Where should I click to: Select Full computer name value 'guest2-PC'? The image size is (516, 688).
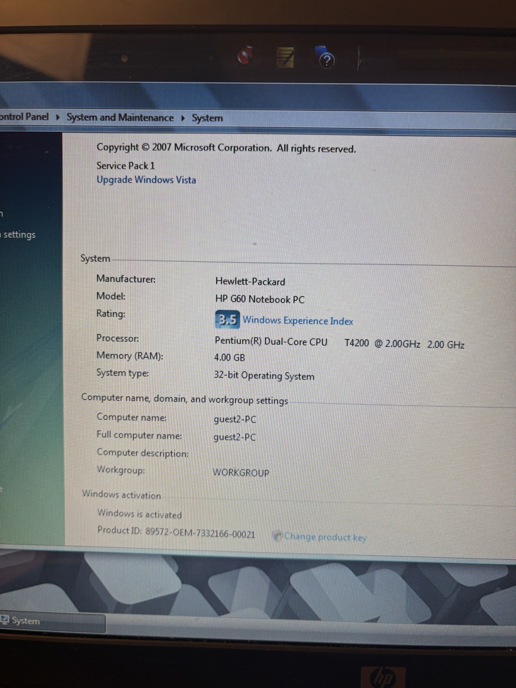pyautogui.click(x=234, y=437)
